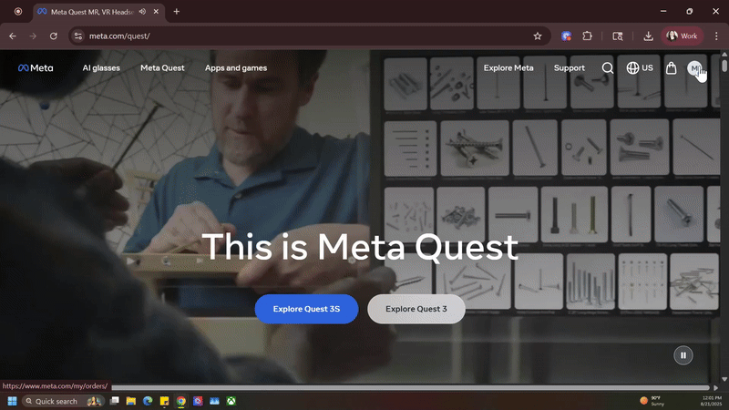The width and height of the screenshot is (729, 410).
Task: Open the Work profile menu in Chrome
Action: tap(683, 36)
